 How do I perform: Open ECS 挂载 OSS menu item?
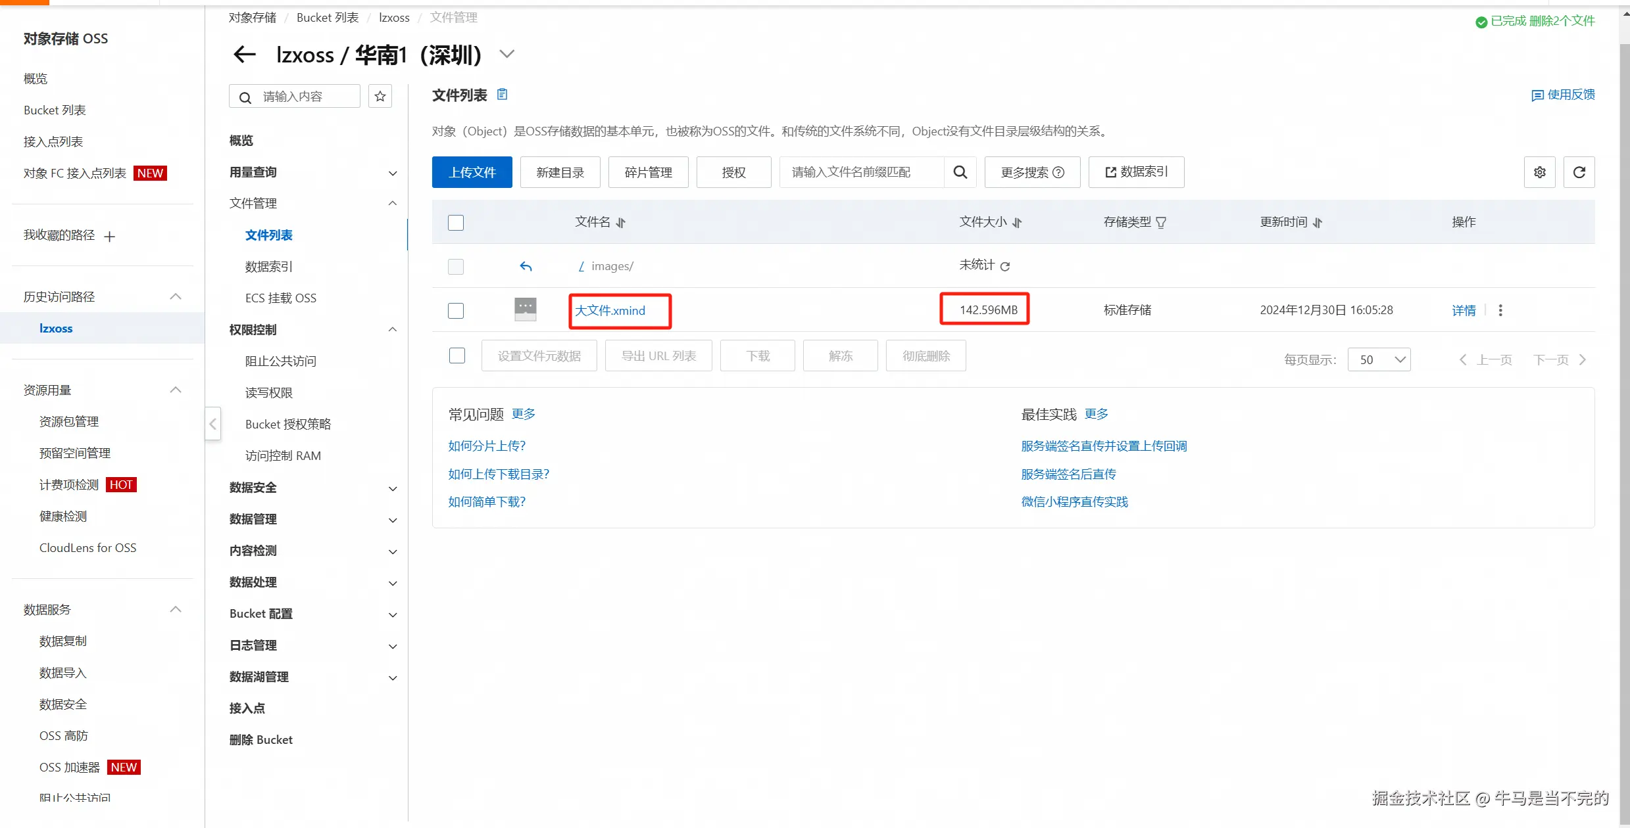[x=281, y=298]
